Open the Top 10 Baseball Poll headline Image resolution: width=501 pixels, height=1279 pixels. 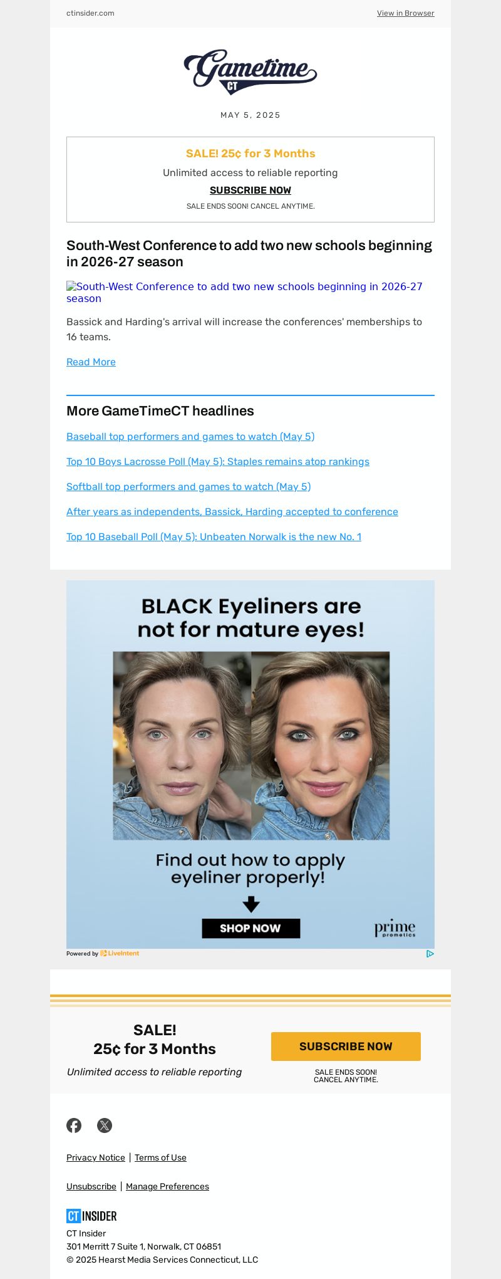(x=214, y=536)
